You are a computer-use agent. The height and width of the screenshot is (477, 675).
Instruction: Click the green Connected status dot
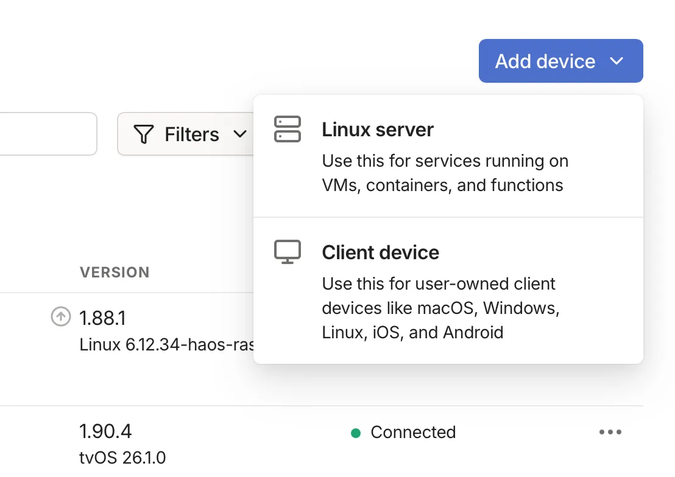click(x=356, y=433)
